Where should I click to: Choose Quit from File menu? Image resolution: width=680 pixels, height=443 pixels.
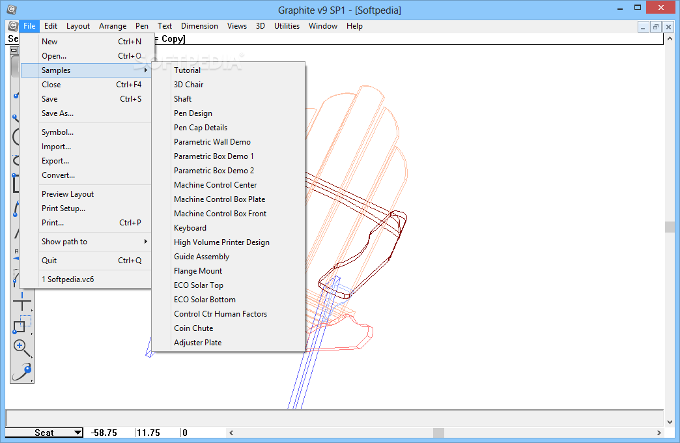click(86, 261)
